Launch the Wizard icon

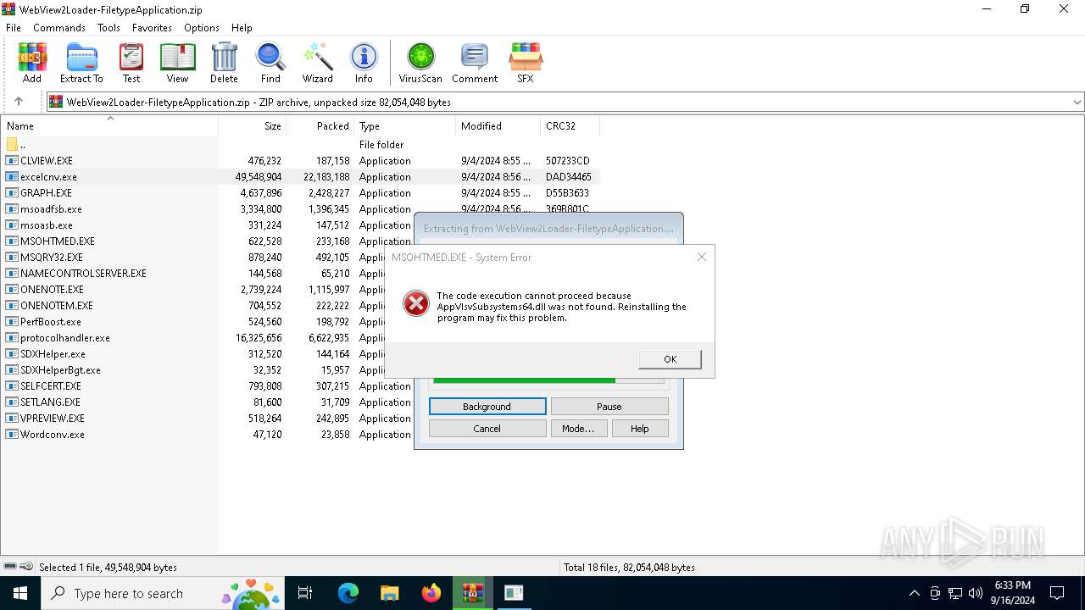tap(318, 64)
